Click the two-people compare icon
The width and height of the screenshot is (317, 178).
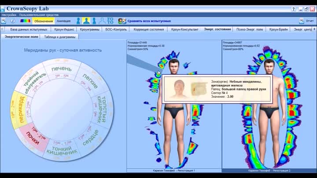click(x=122, y=21)
